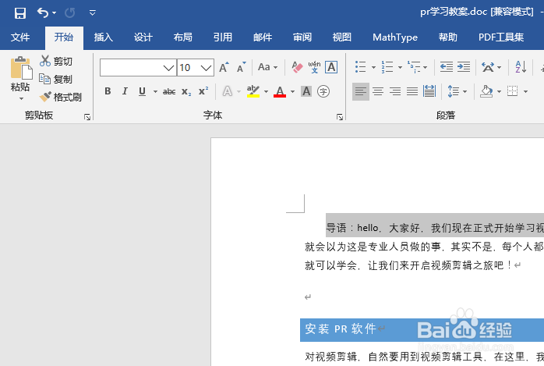Open text effects A icon

click(x=228, y=91)
